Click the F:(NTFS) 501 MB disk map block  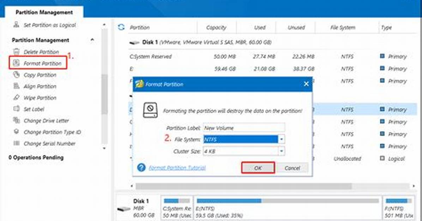[399, 208]
